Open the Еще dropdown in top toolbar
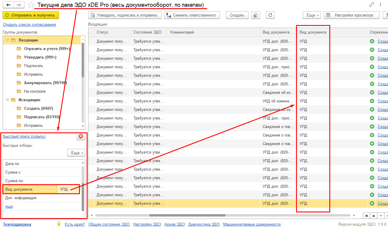 [312, 15]
